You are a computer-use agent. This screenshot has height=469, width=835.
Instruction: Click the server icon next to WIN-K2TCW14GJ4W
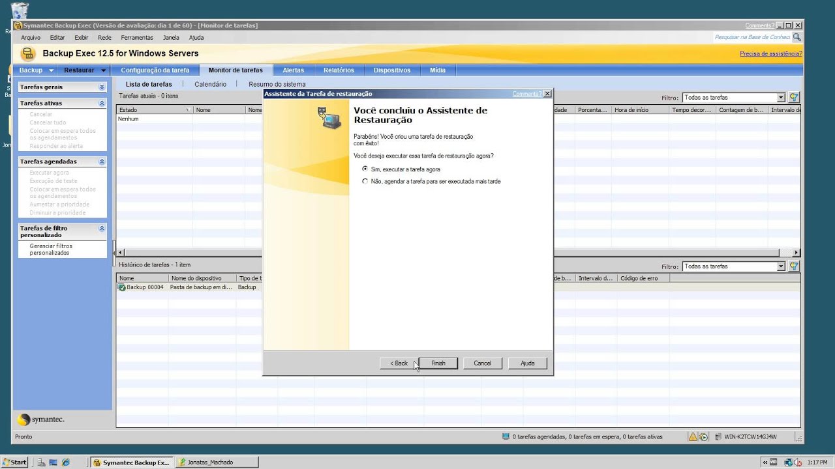point(718,436)
